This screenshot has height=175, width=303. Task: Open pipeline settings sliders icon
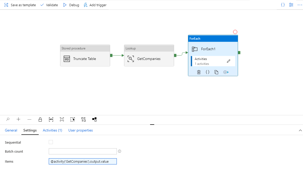coord(291,5)
